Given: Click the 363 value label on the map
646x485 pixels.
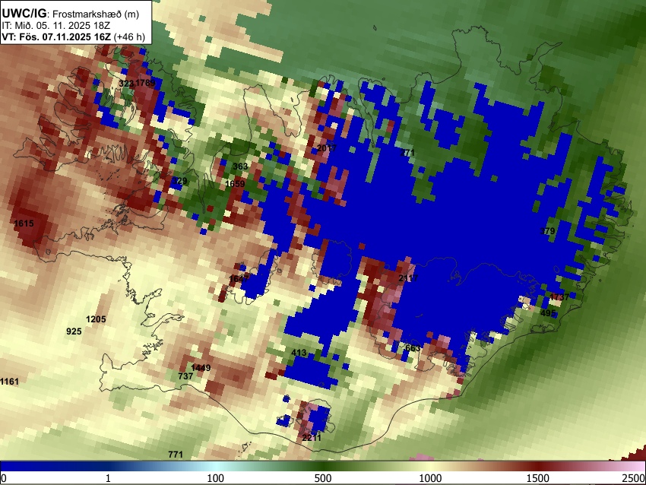Looking at the screenshot, I should pos(240,166).
